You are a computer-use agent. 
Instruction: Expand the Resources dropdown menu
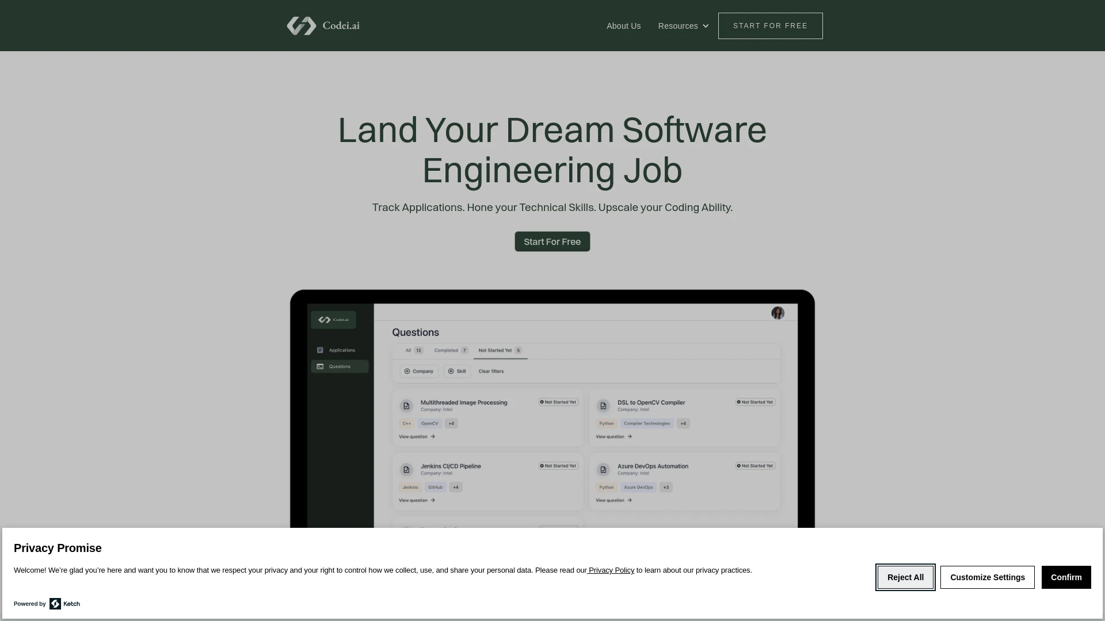tap(683, 26)
